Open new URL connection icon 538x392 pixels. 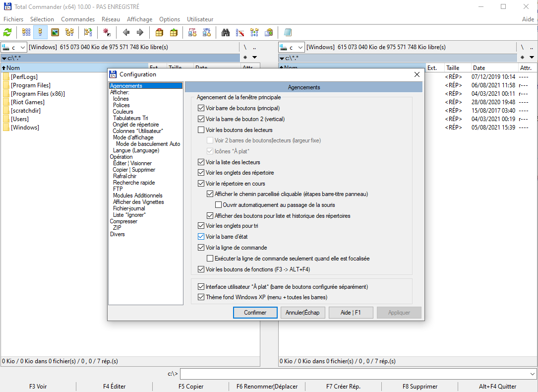click(x=207, y=33)
